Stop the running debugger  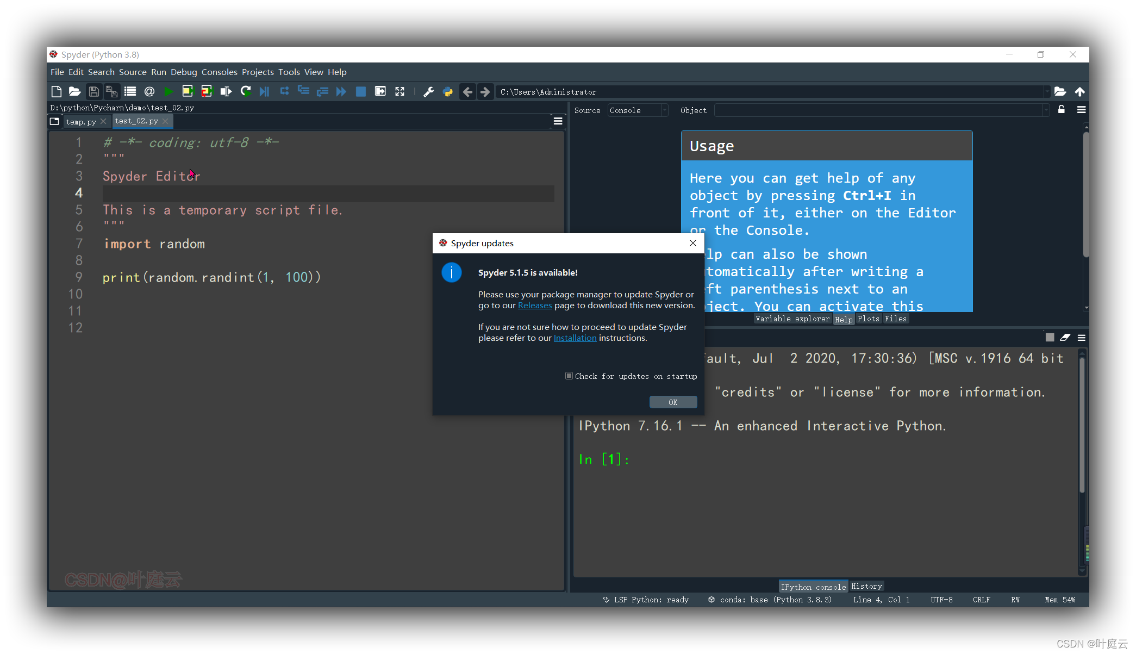(x=360, y=91)
